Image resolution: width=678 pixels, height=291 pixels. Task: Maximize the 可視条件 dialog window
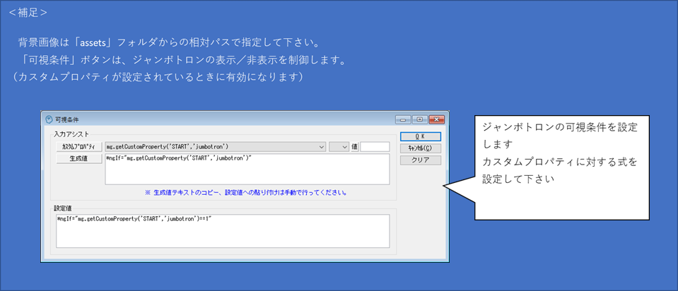418,119
